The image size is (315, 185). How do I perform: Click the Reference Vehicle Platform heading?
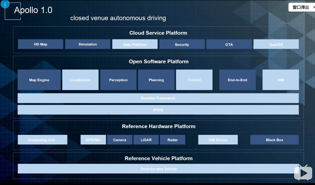[158, 158]
